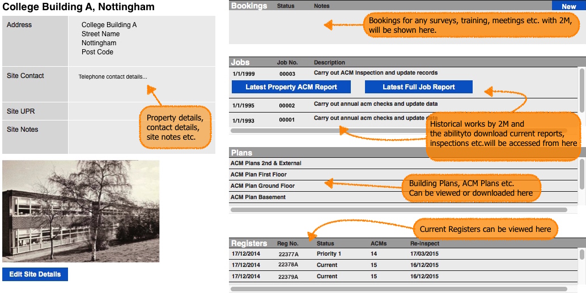The width and height of the screenshot is (586, 293).
Task: Open ACM Plans 2nd & External
Action: (403, 163)
